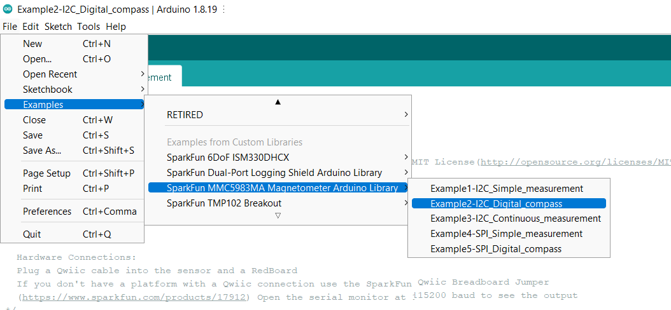
Task: Expand the RETIRED examples submenu
Action: (279, 115)
